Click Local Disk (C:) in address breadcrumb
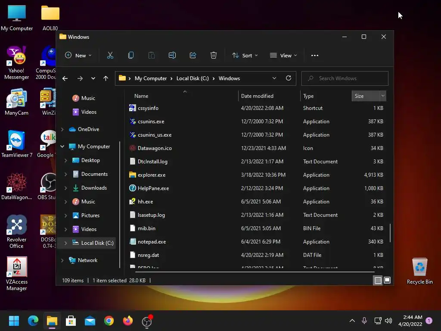The height and width of the screenshot is (331, 441). [x=193, y=78]
